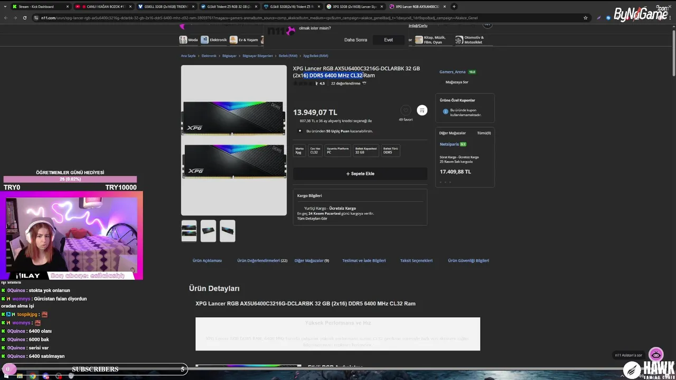Viewport: 676px width, 380px height.
Task: Switch to the CANLI KAĞAN BOZOK tab
Action: click(x=105, y=6)
